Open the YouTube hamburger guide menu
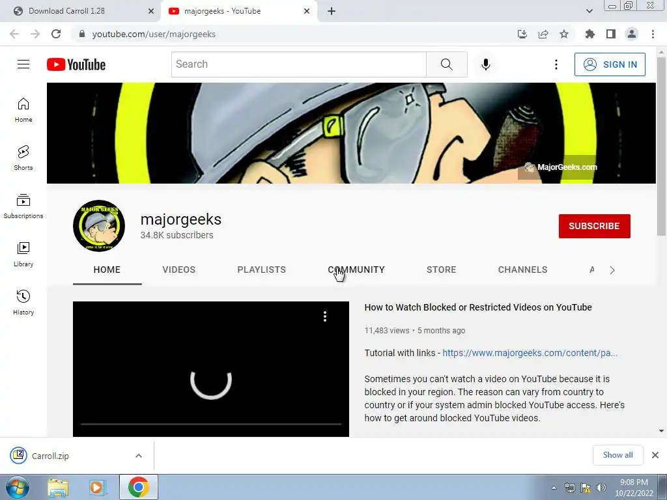This screenshot has height=500, width=667. [23, 64]
